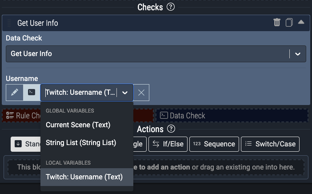Viewport: 312px width, 194px height.
Task: Add a Switch/Case action block
Action: pos(270,144)
